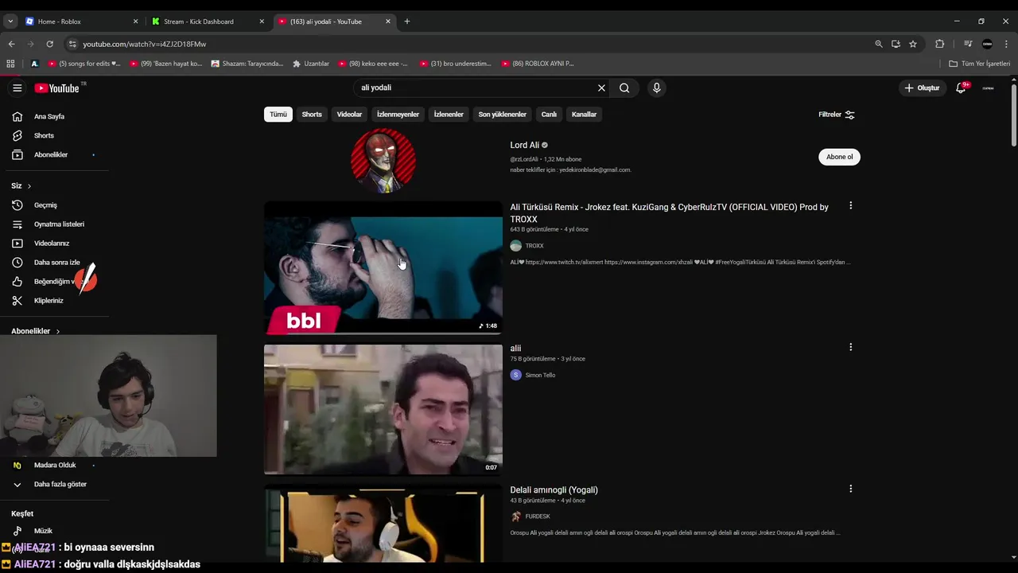
Task: Clear the search text with X icon
Action: tap(601, 88)
